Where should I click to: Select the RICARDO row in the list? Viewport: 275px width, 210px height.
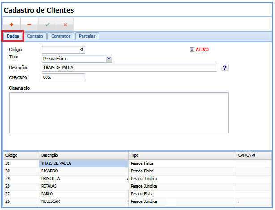[x=83, y=171]
